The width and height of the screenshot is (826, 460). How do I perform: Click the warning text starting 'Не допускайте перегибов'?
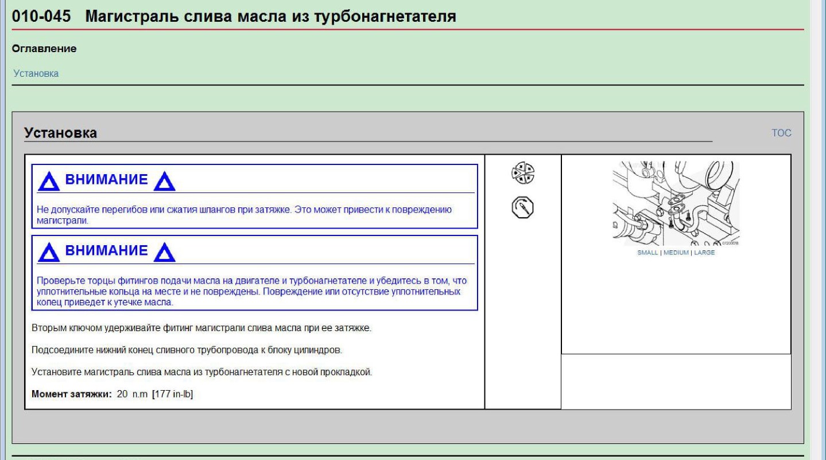(x=245, y=215)
